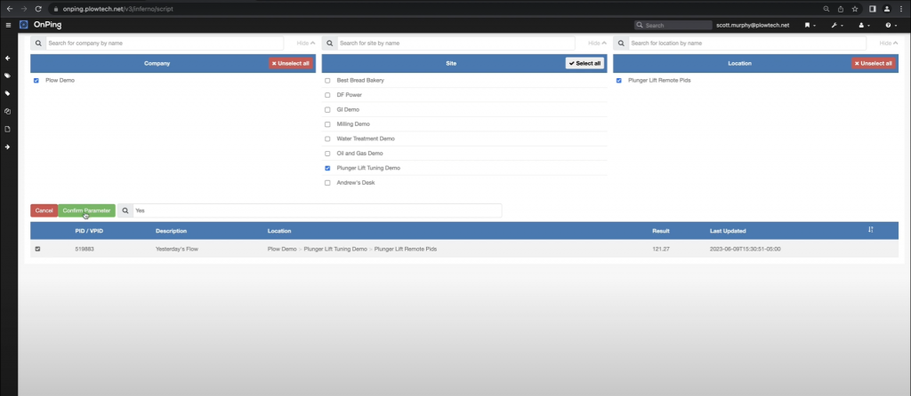Open the browser three-dot menu
This screenshot has height=396, width=911.
pyautogui.click(x=902, y=9)
